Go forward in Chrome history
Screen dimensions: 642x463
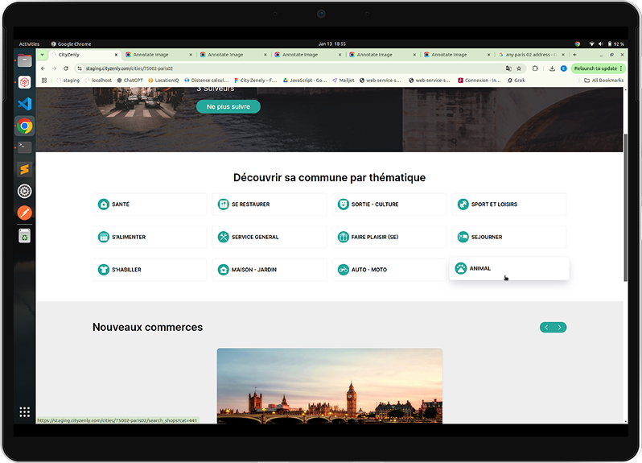pyautogui.click(x=54, y=68)
